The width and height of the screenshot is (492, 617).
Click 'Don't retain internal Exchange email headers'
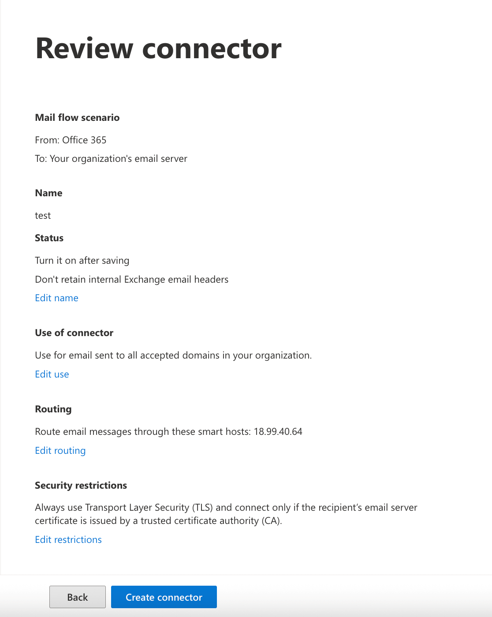[131, 279]
